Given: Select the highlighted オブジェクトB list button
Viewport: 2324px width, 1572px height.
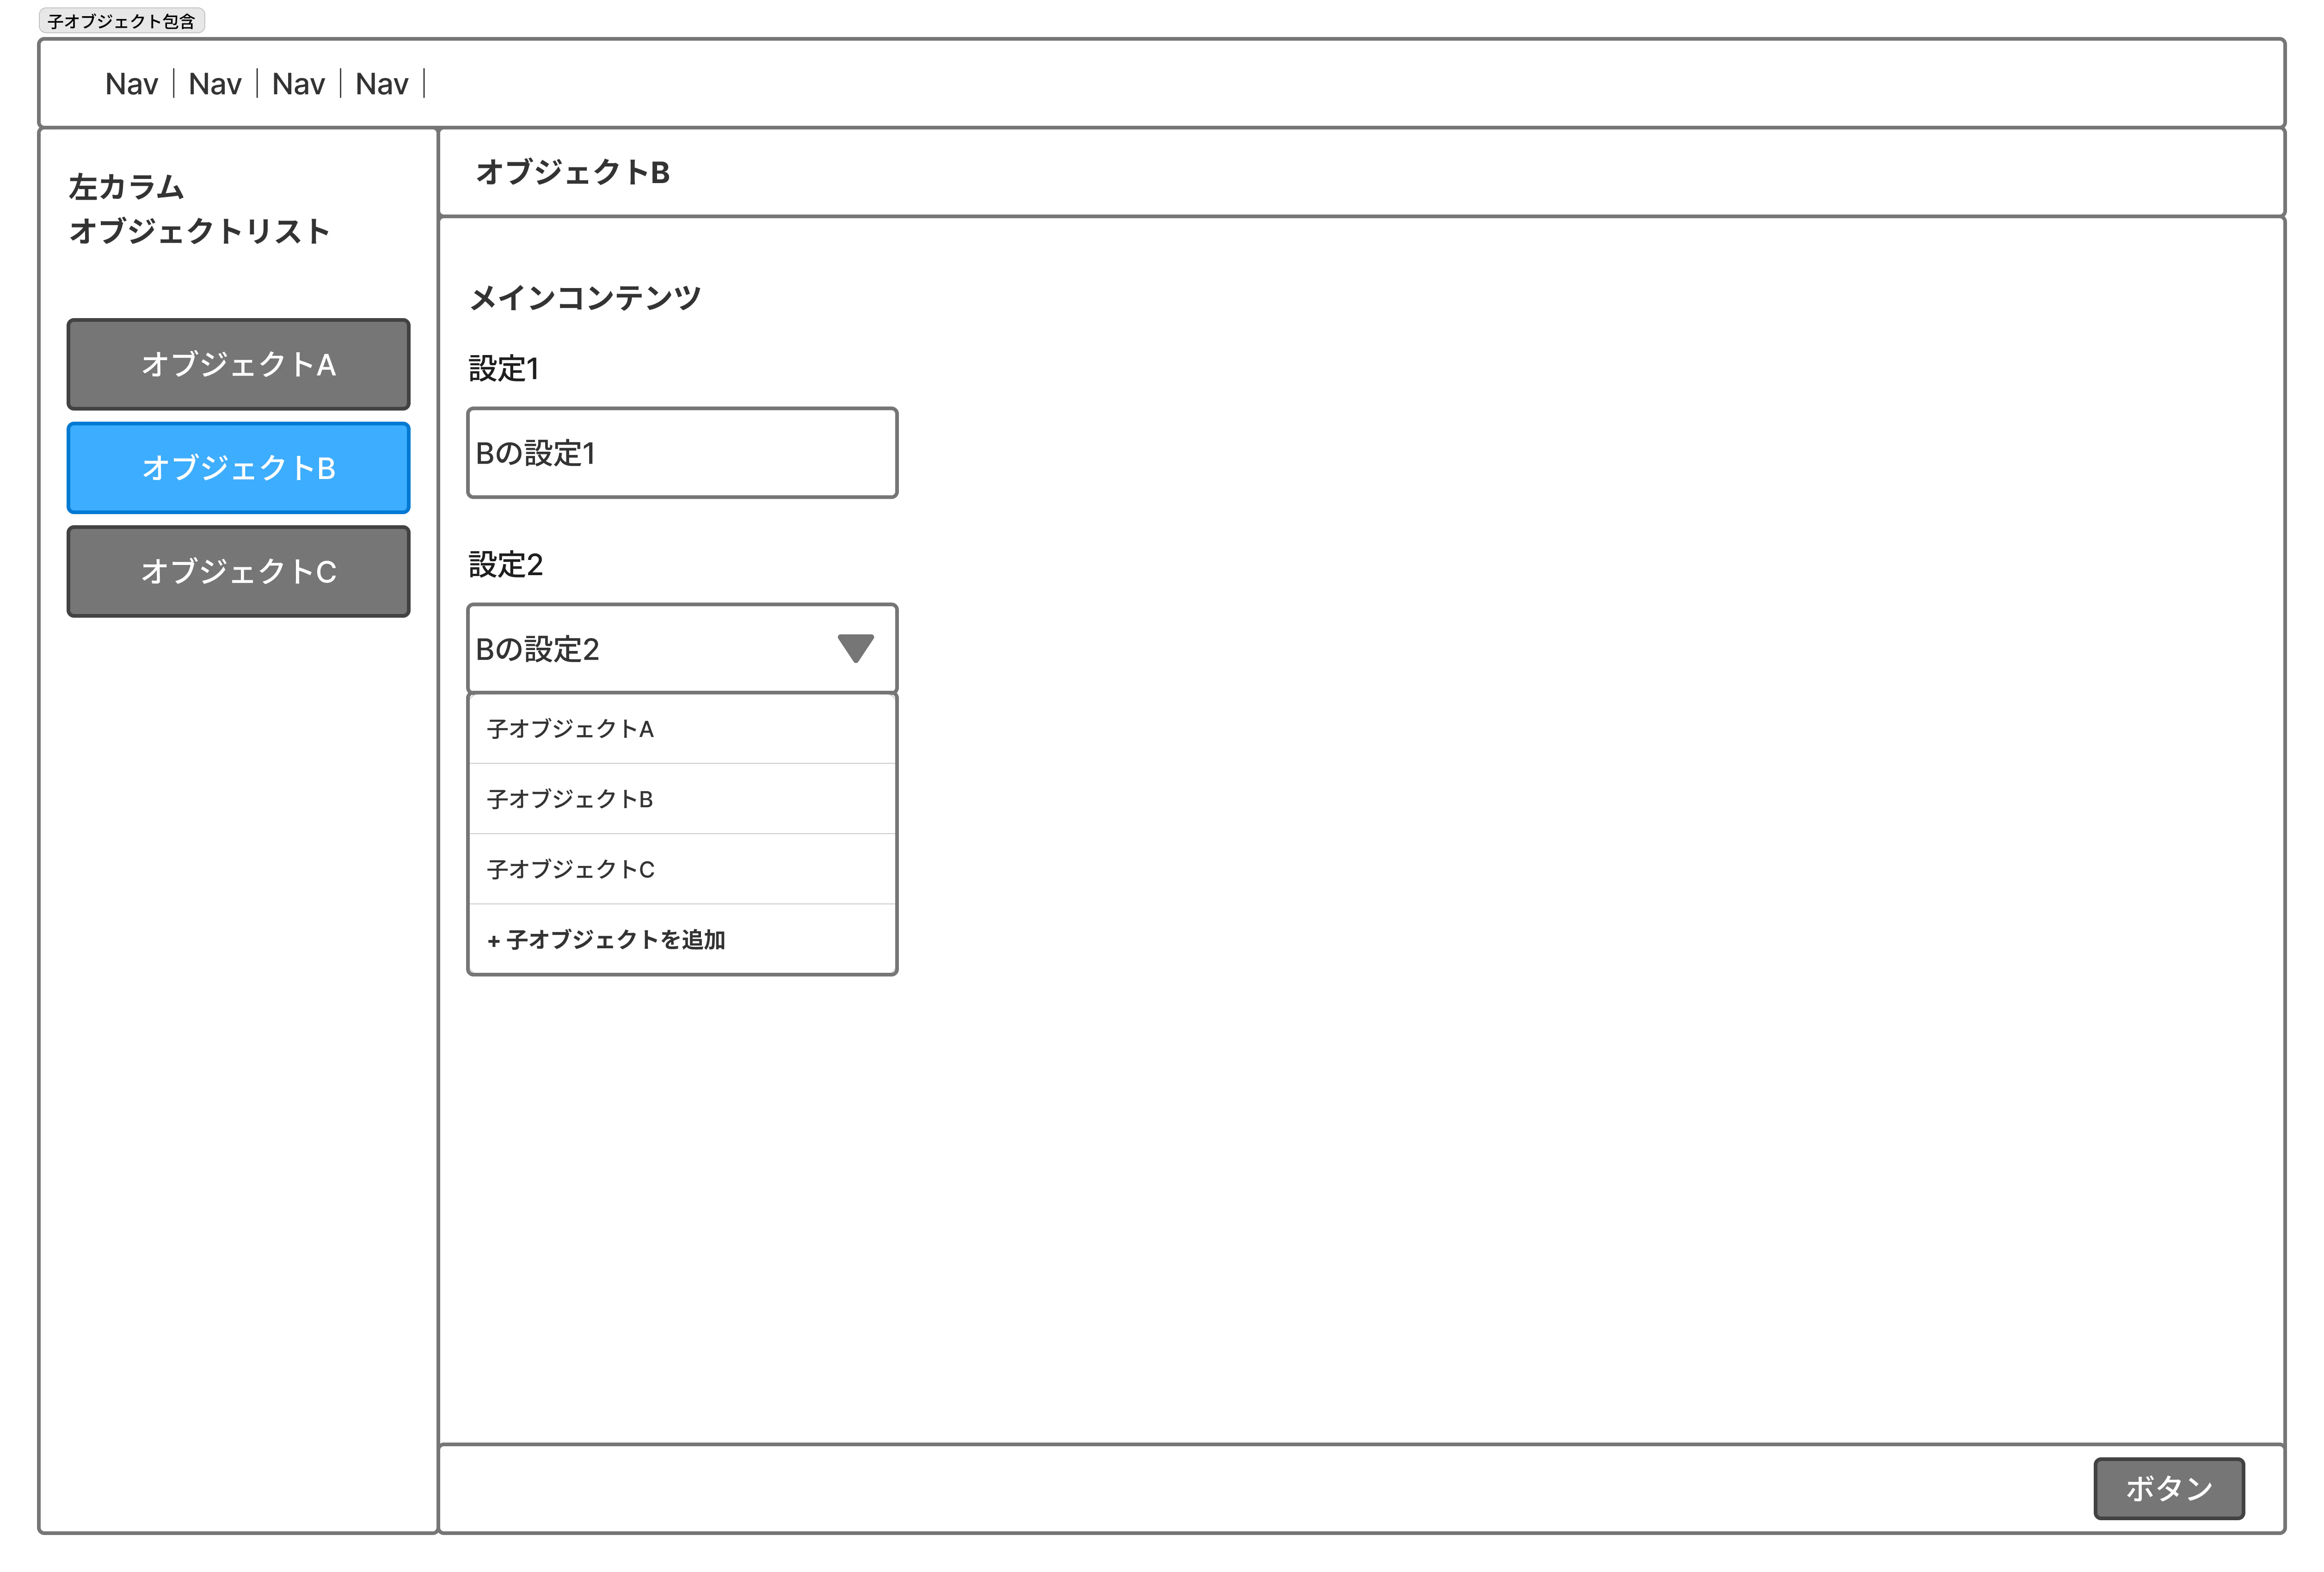Looking at the screenshot, I should pos(238,468).
